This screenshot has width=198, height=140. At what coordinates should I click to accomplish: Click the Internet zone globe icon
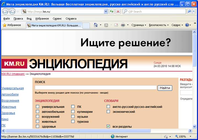pos(113,136)
